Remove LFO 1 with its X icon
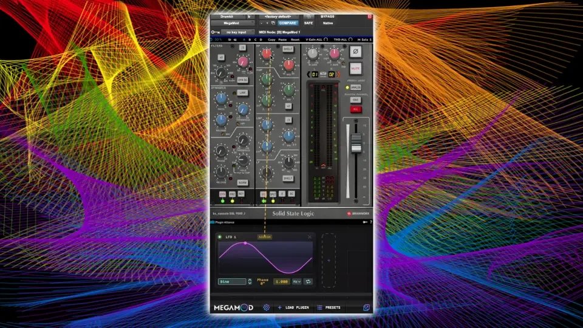 point(309,237)
